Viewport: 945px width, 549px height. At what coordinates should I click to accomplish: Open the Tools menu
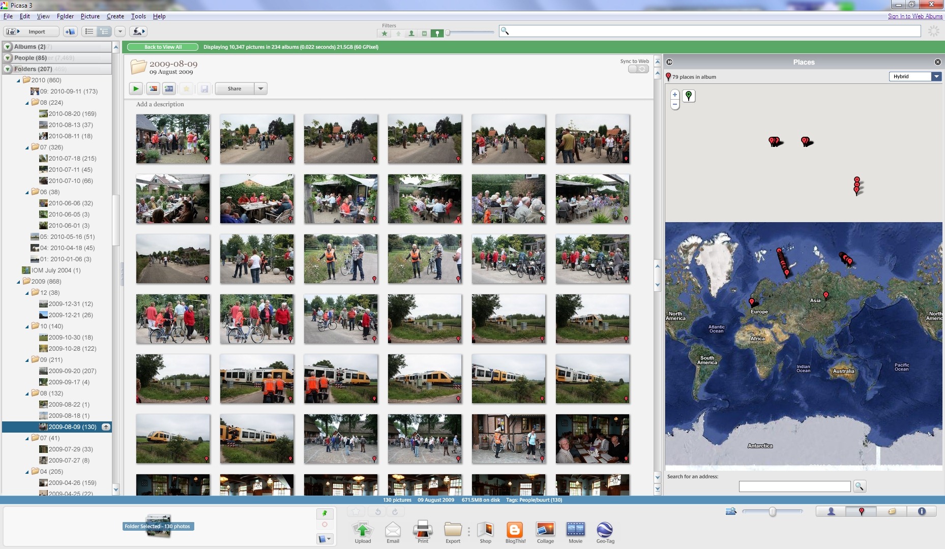pos(138,16)
